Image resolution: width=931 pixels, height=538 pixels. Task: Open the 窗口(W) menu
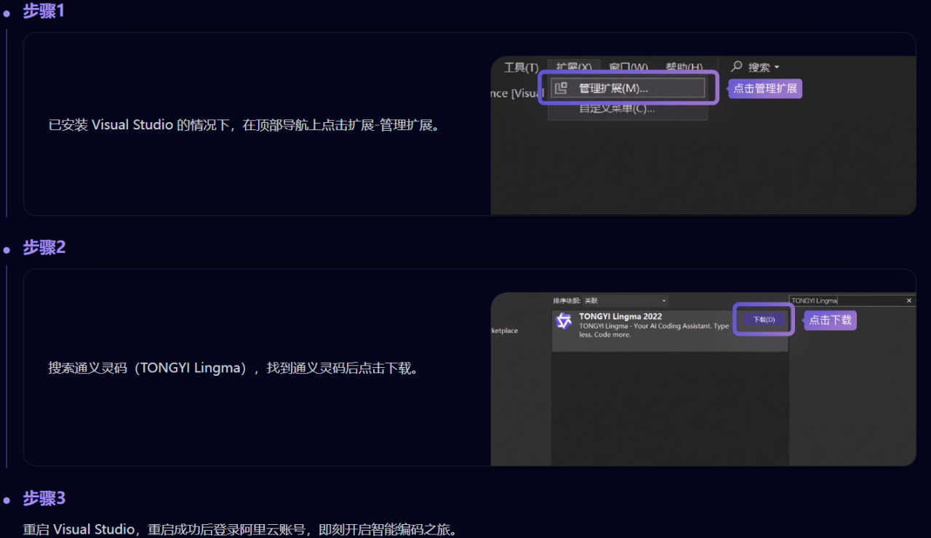click(628, 67)
